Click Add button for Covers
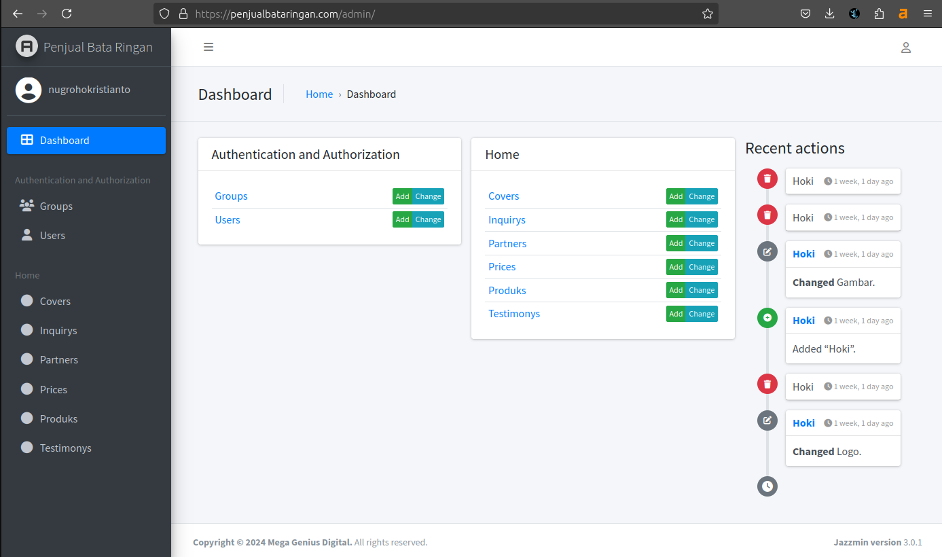 tap(675, 196)
